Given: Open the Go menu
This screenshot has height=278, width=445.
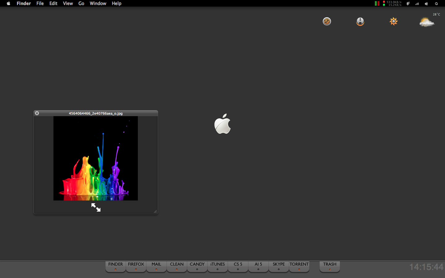Looking at the screenshot, I should (x=81, y=3).
